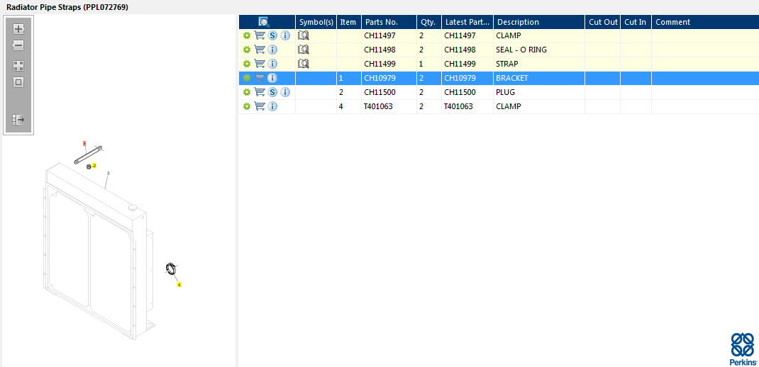
Task: Add CH10979 bracket to cart
Action: [260, 77]
